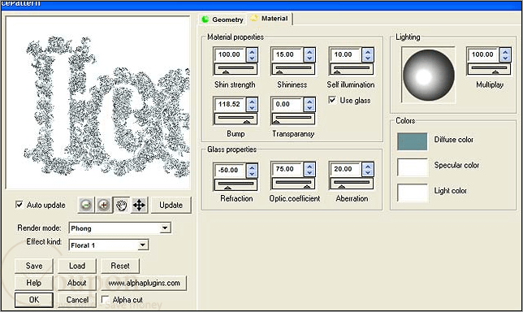Click the Self illumination slider
Screen dimensions: 523x312
[x=352, y=69]
